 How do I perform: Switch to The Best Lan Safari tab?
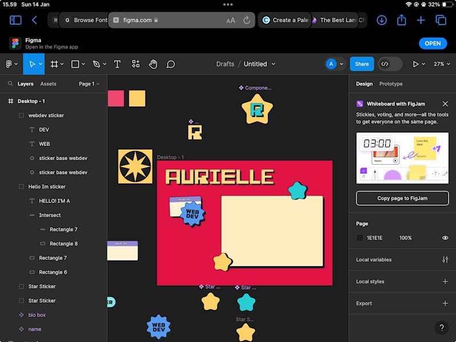click(335, 20)
